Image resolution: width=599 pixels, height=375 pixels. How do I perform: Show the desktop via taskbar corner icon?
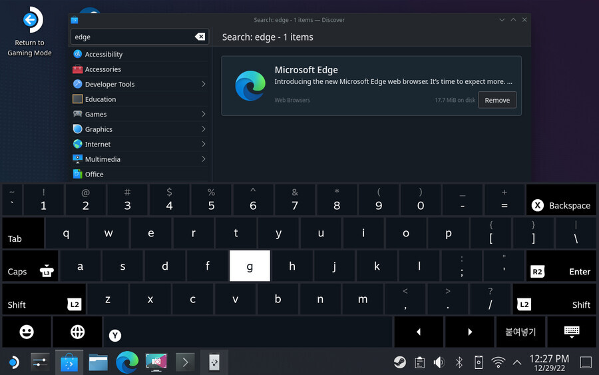(586, 362)
